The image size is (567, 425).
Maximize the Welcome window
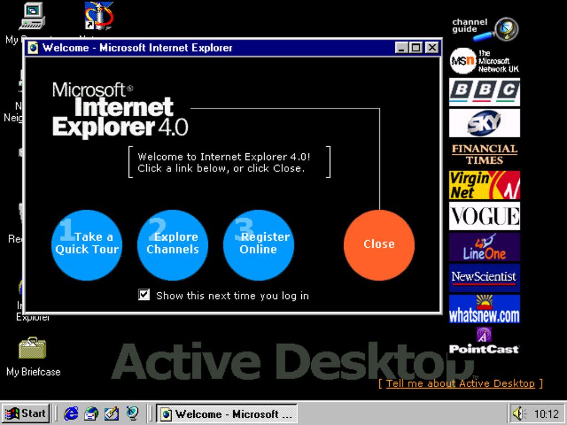click(416, 48)
